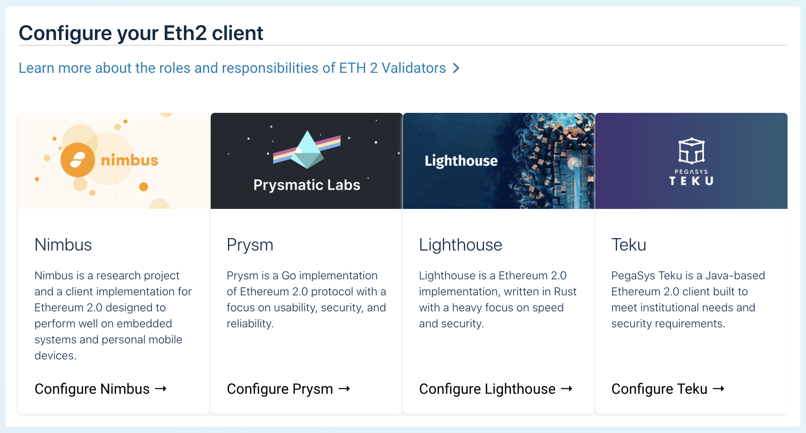Select the Lighthouse card heading

(x=460, y=245)
